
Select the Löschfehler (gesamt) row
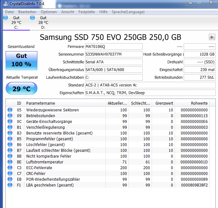coord(108,144)
